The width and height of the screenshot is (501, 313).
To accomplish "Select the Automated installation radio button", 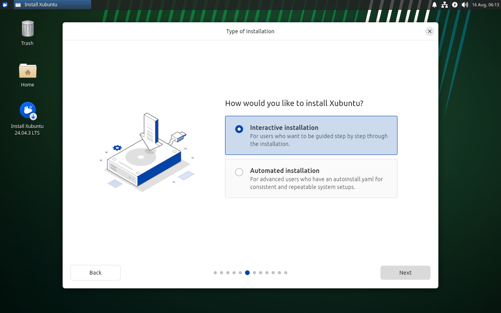I will [239, 172].
